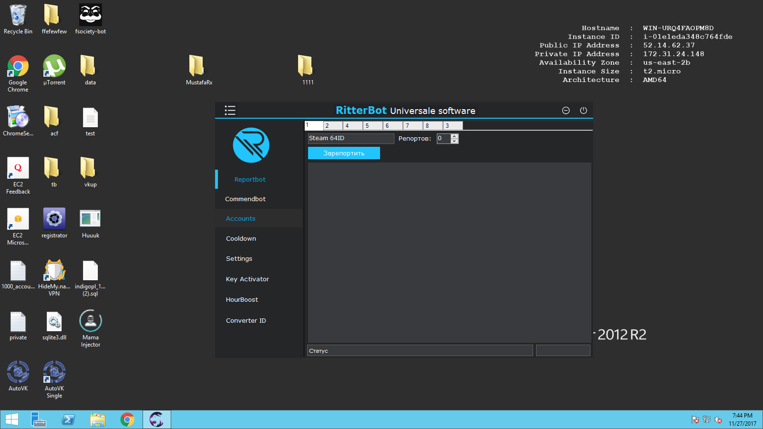Open the Windows Start button

click(12, 419)
